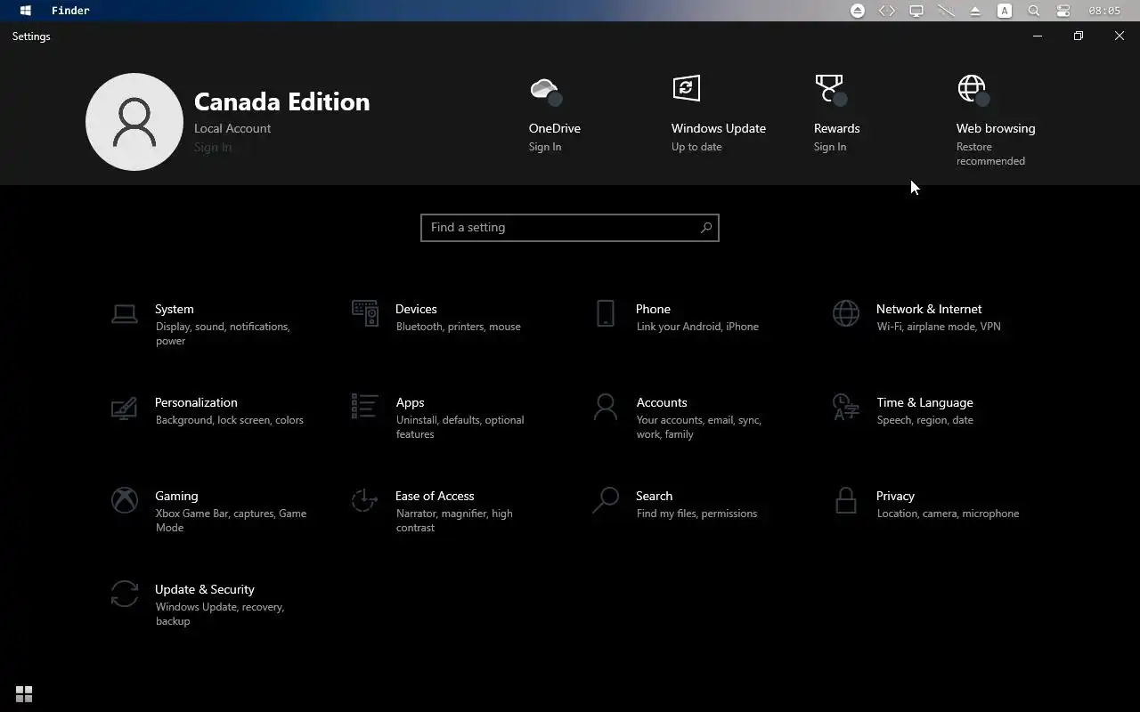
Task: Open Personalization paintbrush icon
Action: 125,408
